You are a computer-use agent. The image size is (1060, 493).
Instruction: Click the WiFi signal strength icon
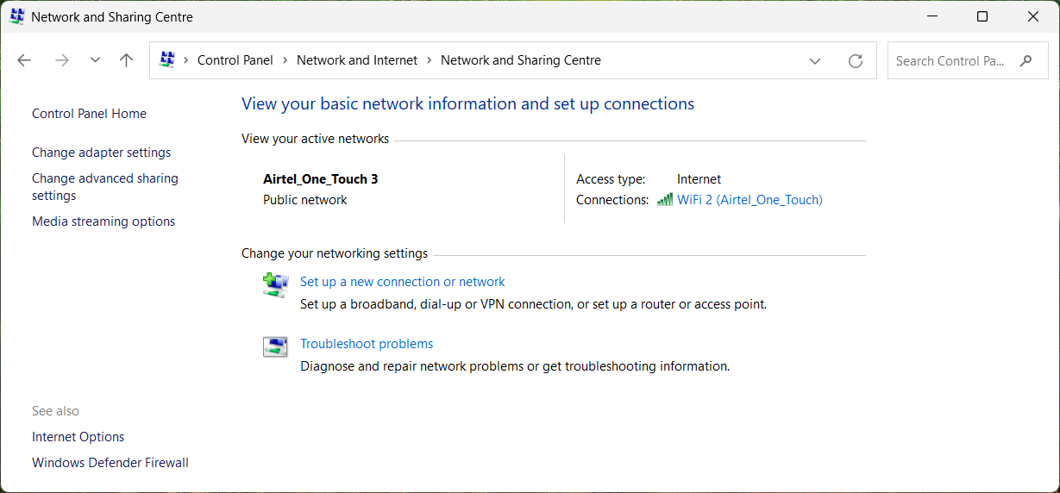pos(664,200)
